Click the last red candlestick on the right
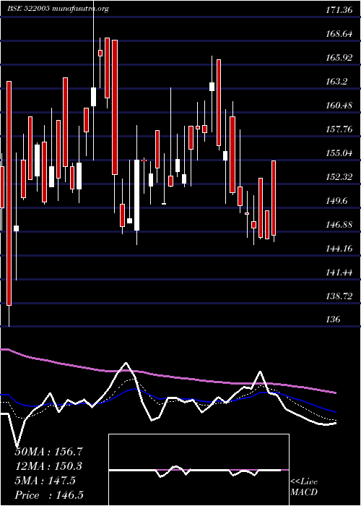361x506 pixels. (x=274, y=198)
